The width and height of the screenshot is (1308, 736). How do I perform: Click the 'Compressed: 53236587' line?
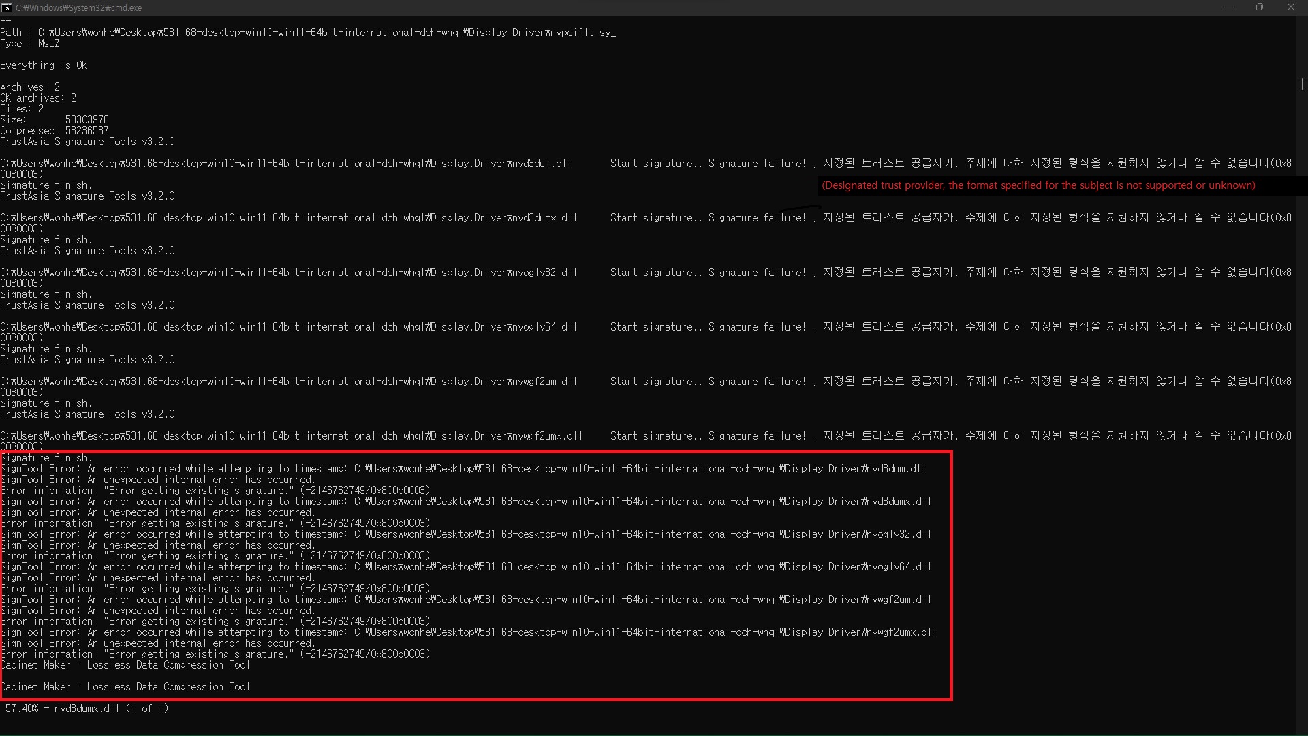pos(54,130)
